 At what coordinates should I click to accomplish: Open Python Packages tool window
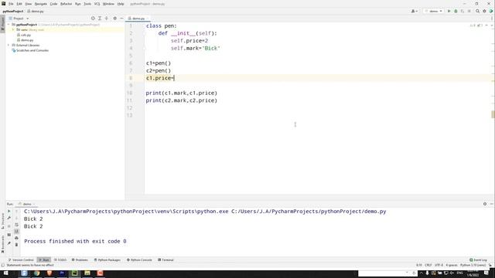108,259
